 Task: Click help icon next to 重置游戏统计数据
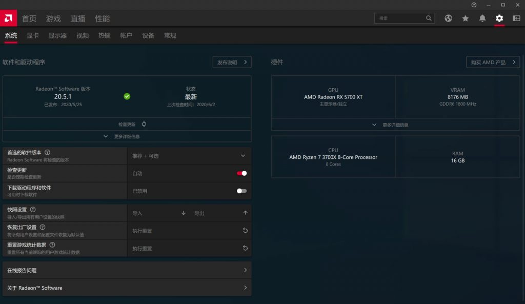(x=52, y=245)
